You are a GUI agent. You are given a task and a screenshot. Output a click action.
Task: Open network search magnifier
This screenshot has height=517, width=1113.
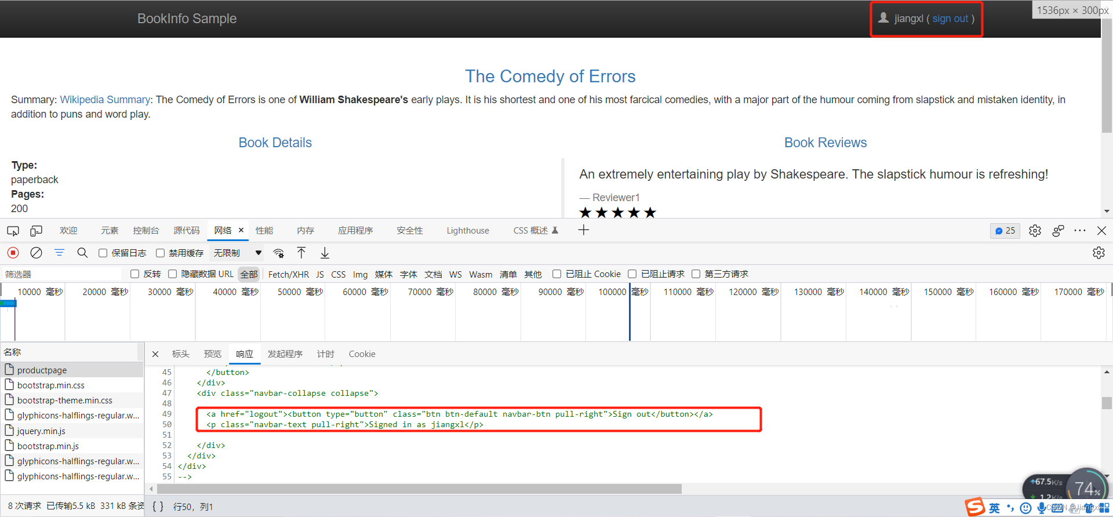click(82, 253)
